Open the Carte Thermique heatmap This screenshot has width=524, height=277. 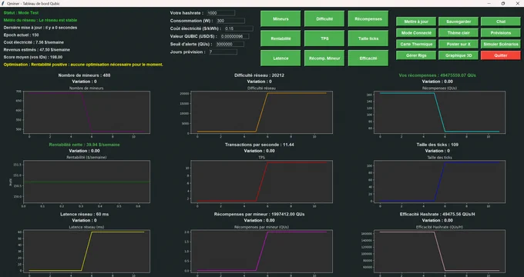tap(416, 44)
